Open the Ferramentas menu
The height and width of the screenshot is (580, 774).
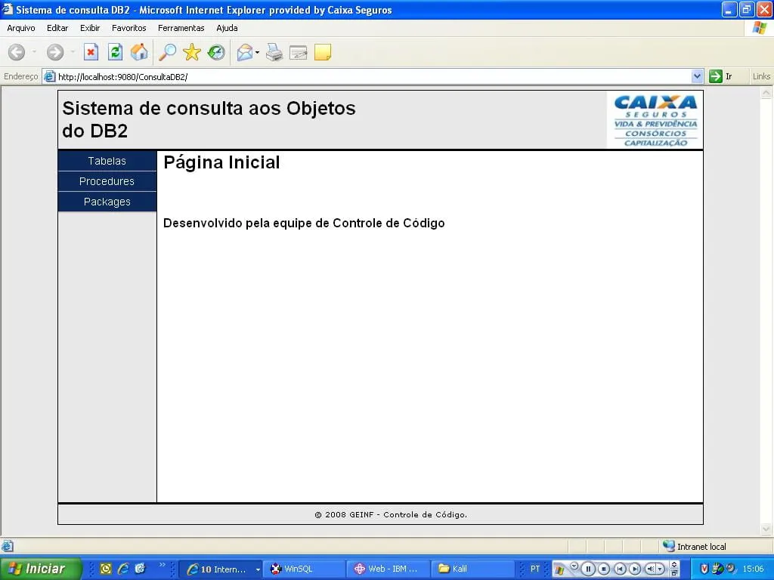(x=181, y=28)
